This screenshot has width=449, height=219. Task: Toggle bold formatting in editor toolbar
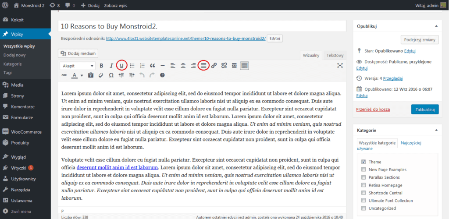[101, 66]
